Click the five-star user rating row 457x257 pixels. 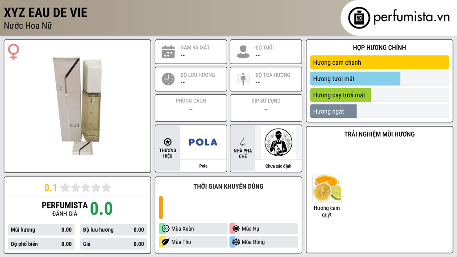pyautogui.click(x=86, y=187)
